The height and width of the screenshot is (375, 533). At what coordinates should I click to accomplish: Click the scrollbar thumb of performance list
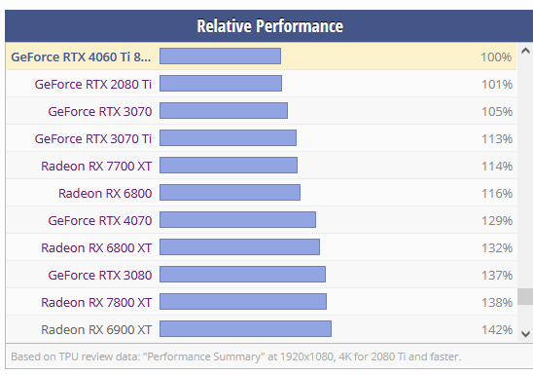click(x=525, y=296)
